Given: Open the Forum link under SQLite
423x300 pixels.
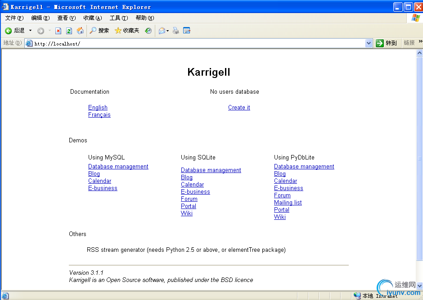Looking at the screenshot, I should [189, 199].
